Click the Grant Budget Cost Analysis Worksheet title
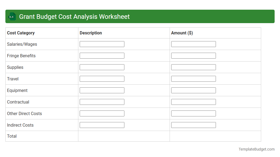Screen dimensions: 280x157 point(74,16)
